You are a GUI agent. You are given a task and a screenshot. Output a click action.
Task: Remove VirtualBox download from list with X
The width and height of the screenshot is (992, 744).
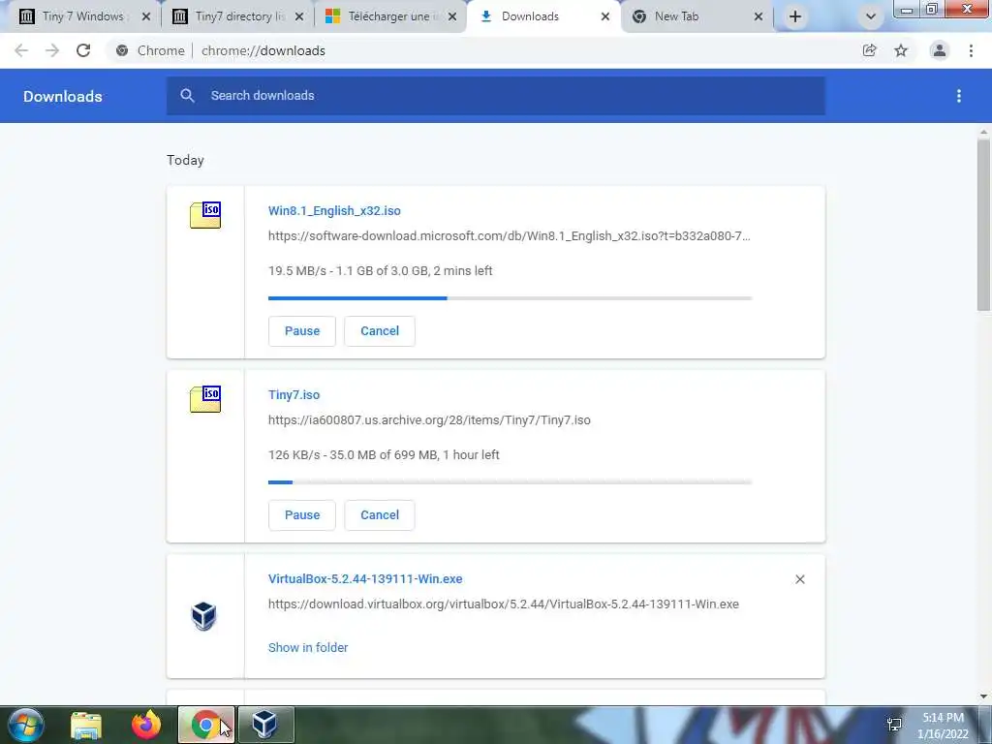point(799,579)
